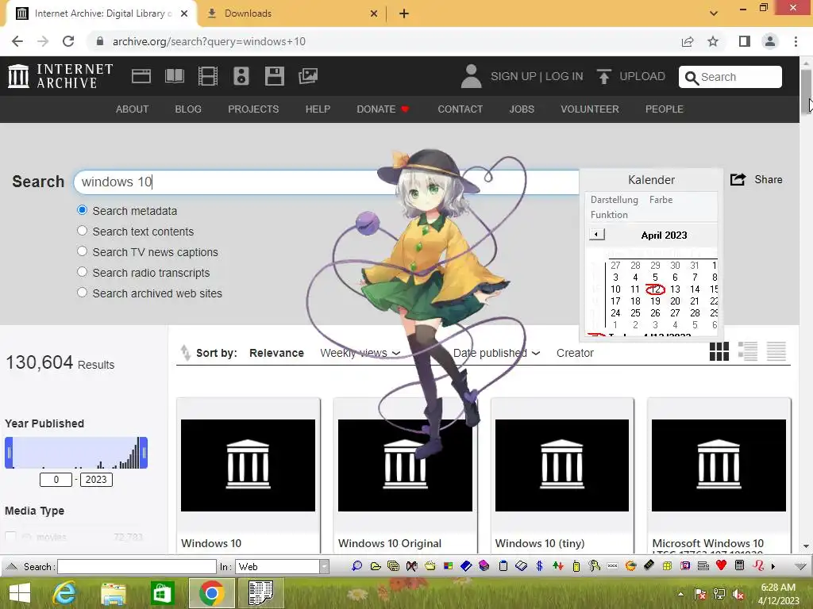Image resolution: width=813 pixels, height=609 pixels.
Task: Open the ABOUT menu item
Action: 133,109
